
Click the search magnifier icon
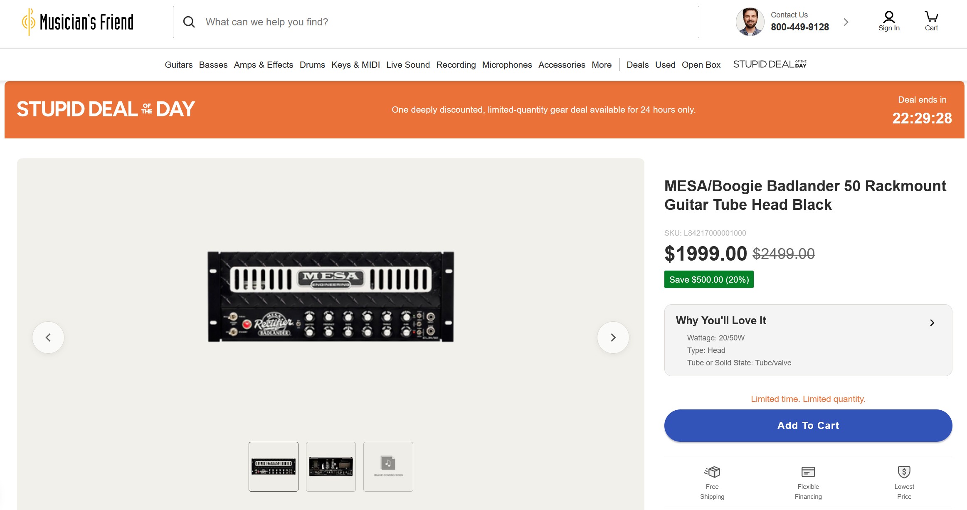pos(189,22)
